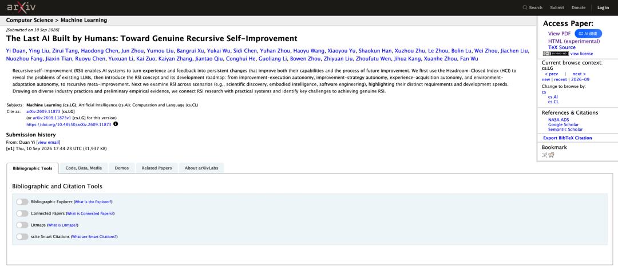The image size is (618, 266).
Task: Bookmark paper with BibSonomy icon
Action: point(545,155)
